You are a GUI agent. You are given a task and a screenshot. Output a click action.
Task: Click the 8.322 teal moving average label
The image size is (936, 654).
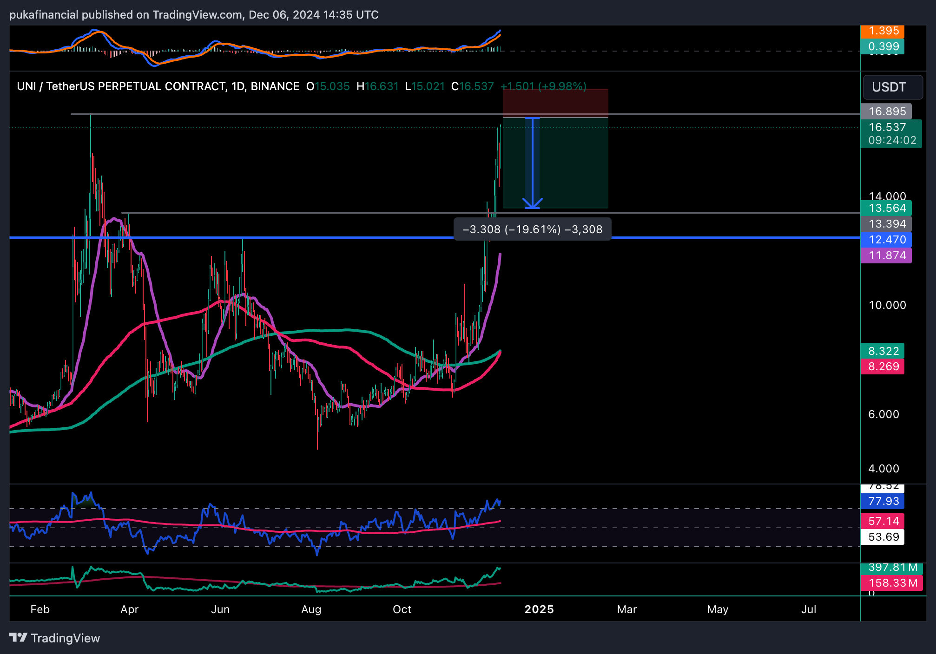(882, 351)
